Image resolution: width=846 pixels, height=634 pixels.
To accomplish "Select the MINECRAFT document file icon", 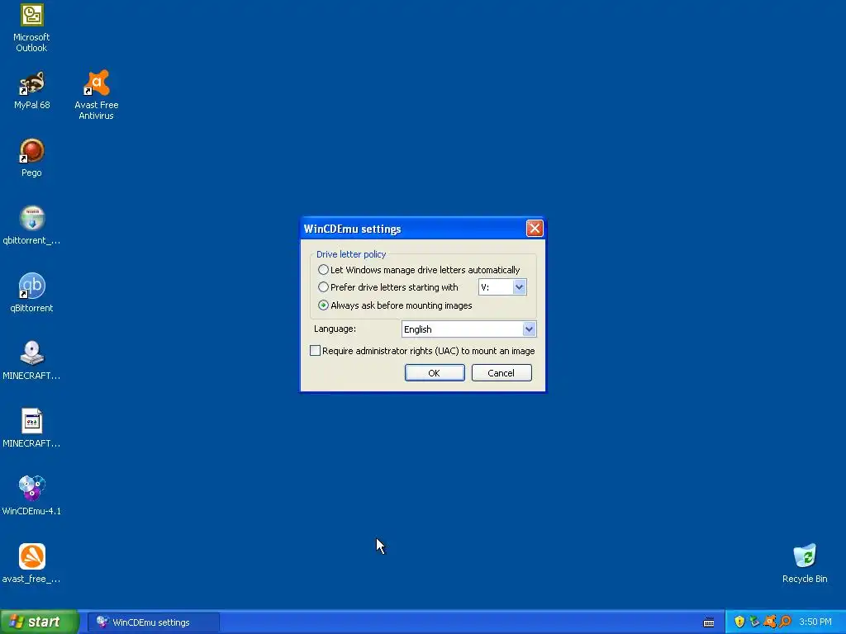I will [x=31, y=428].
